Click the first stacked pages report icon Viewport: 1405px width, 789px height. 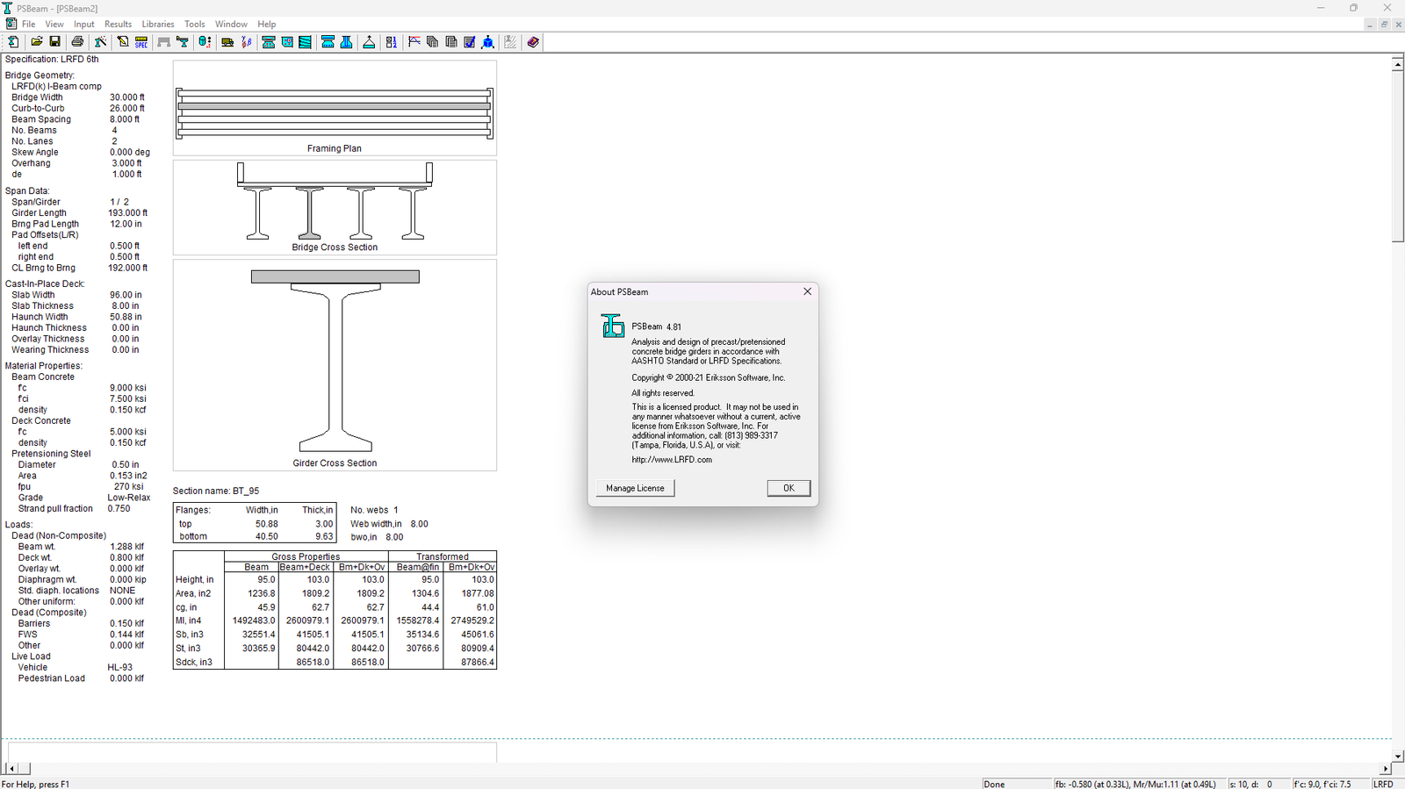[x=433, y=42]
